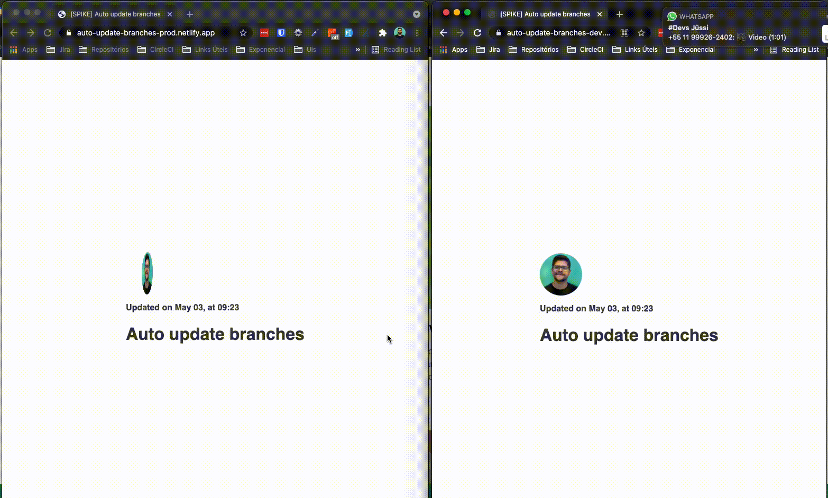This screenshot has width=828, height=498.
Task: Open the CircleCI bookmark folder in the prod window
Action: pyautogui.click(x=155, y=50)
